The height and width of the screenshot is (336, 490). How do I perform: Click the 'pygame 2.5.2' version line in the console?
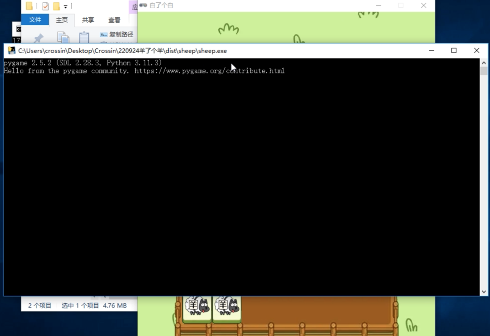[83, 63]
